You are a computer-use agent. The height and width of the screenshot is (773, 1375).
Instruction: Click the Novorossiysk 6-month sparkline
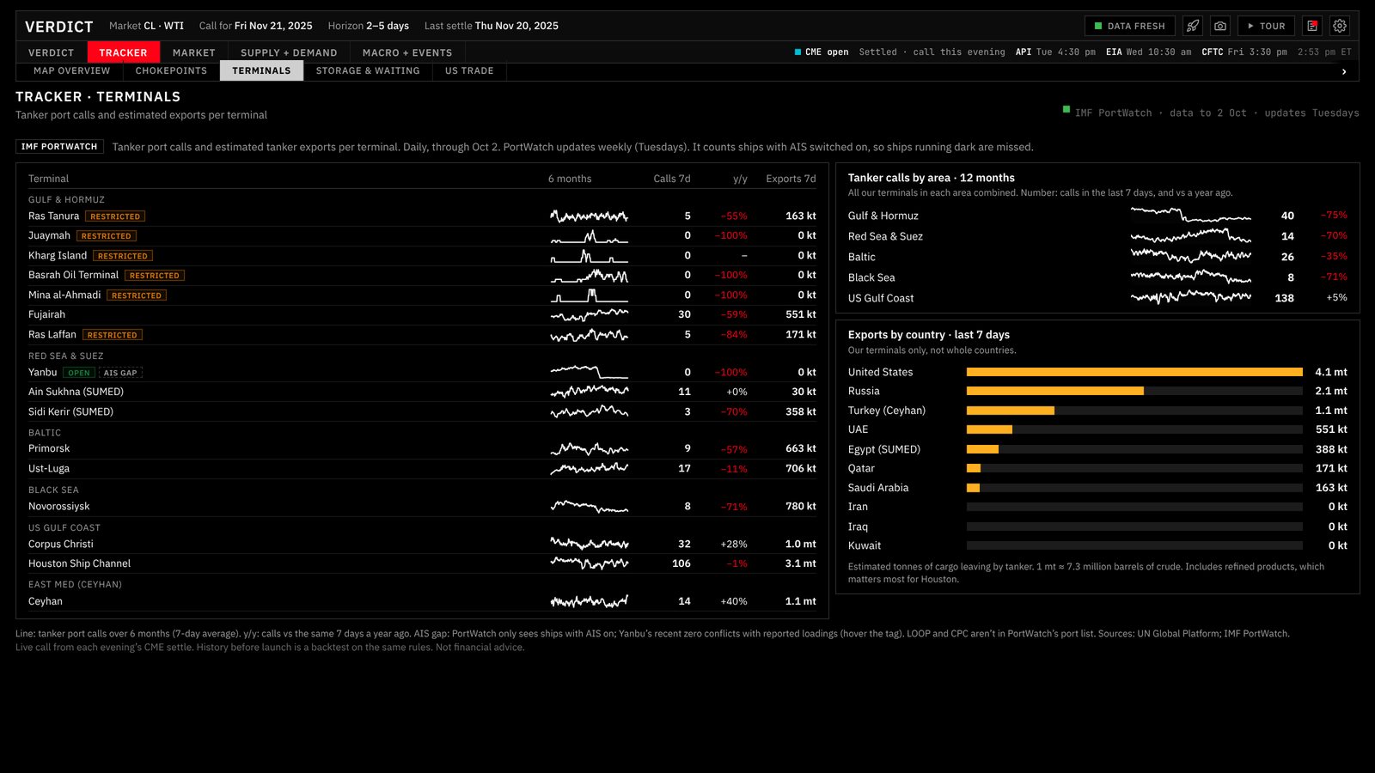[590, 507]
